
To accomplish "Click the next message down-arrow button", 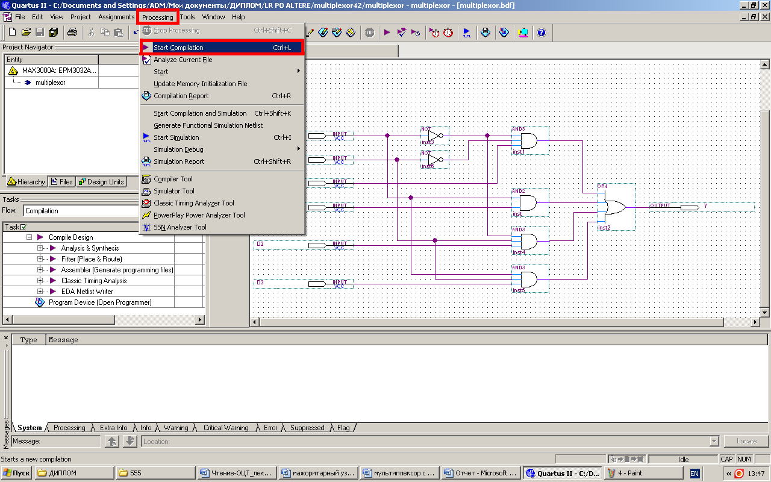I will 130,441.
